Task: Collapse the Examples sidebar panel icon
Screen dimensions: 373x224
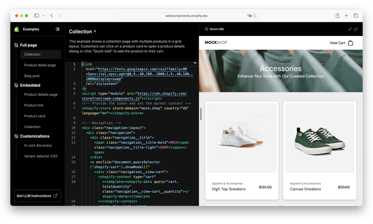Action: pyautogui.click(x=58, y=29)
